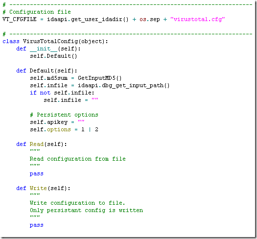Click the def __init__(self) line

[x=48, y=48]
